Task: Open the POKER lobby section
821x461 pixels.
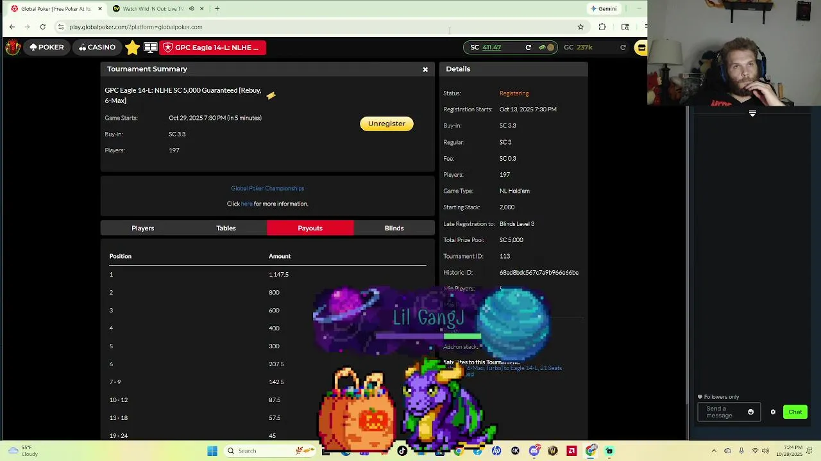Action: pos(47,47)
